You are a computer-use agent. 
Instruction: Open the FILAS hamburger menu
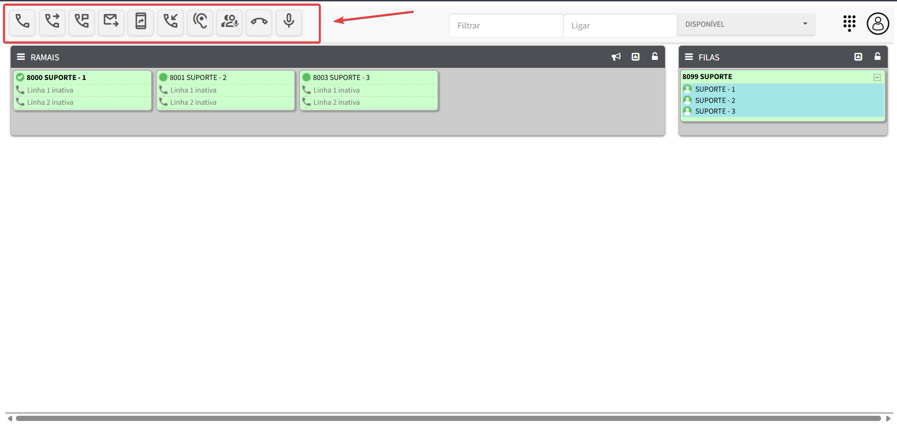(x=689, y=57)
